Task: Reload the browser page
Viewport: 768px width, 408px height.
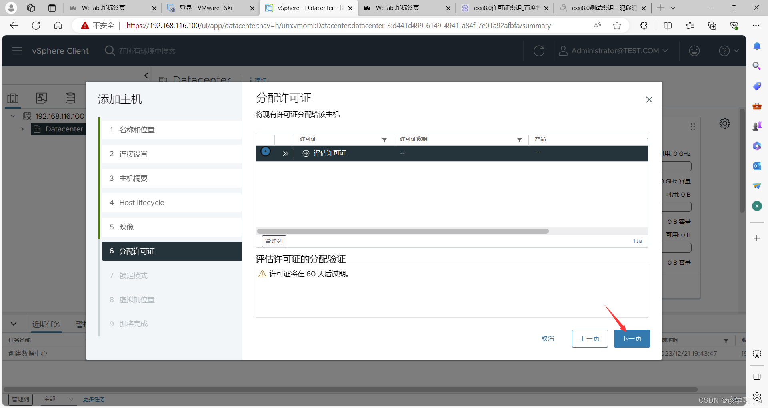Action: 36,26
